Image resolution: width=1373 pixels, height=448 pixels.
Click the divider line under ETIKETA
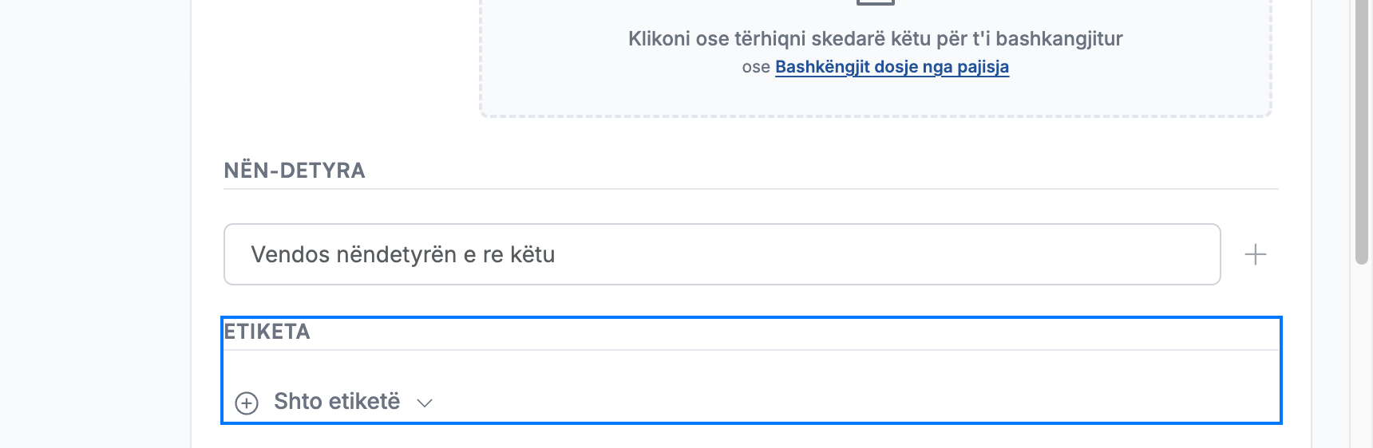coord(751,350)
